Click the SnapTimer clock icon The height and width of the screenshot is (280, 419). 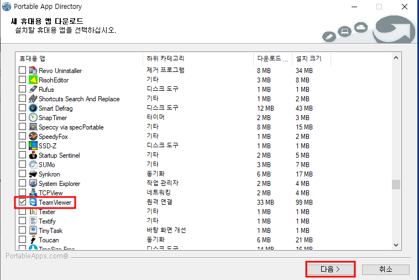pos(33,117)
